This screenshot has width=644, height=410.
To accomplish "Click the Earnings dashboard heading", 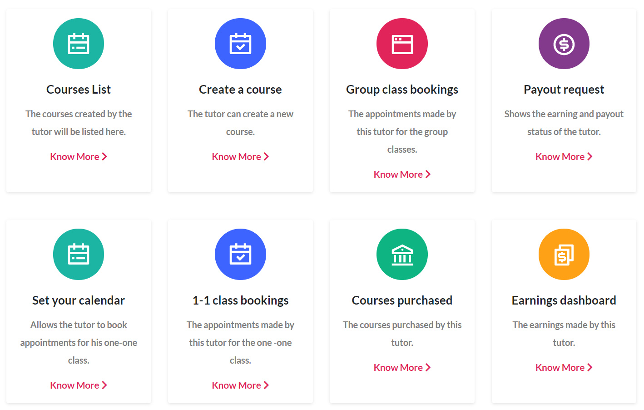I will point(564,300).
